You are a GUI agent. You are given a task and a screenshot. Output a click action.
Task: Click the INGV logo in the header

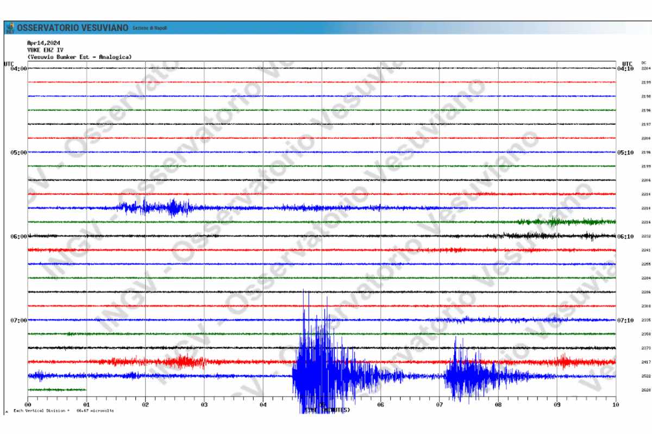click(x=10, y=28)
